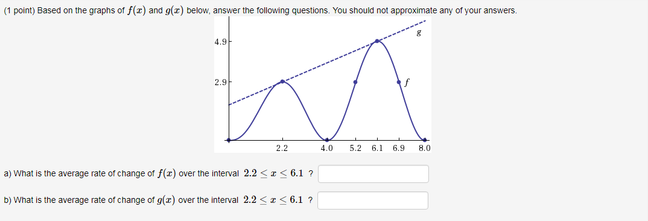Click the curve point above x-value 5.2
This screenshot has height=221, width=648.
[x=355, y=82]
